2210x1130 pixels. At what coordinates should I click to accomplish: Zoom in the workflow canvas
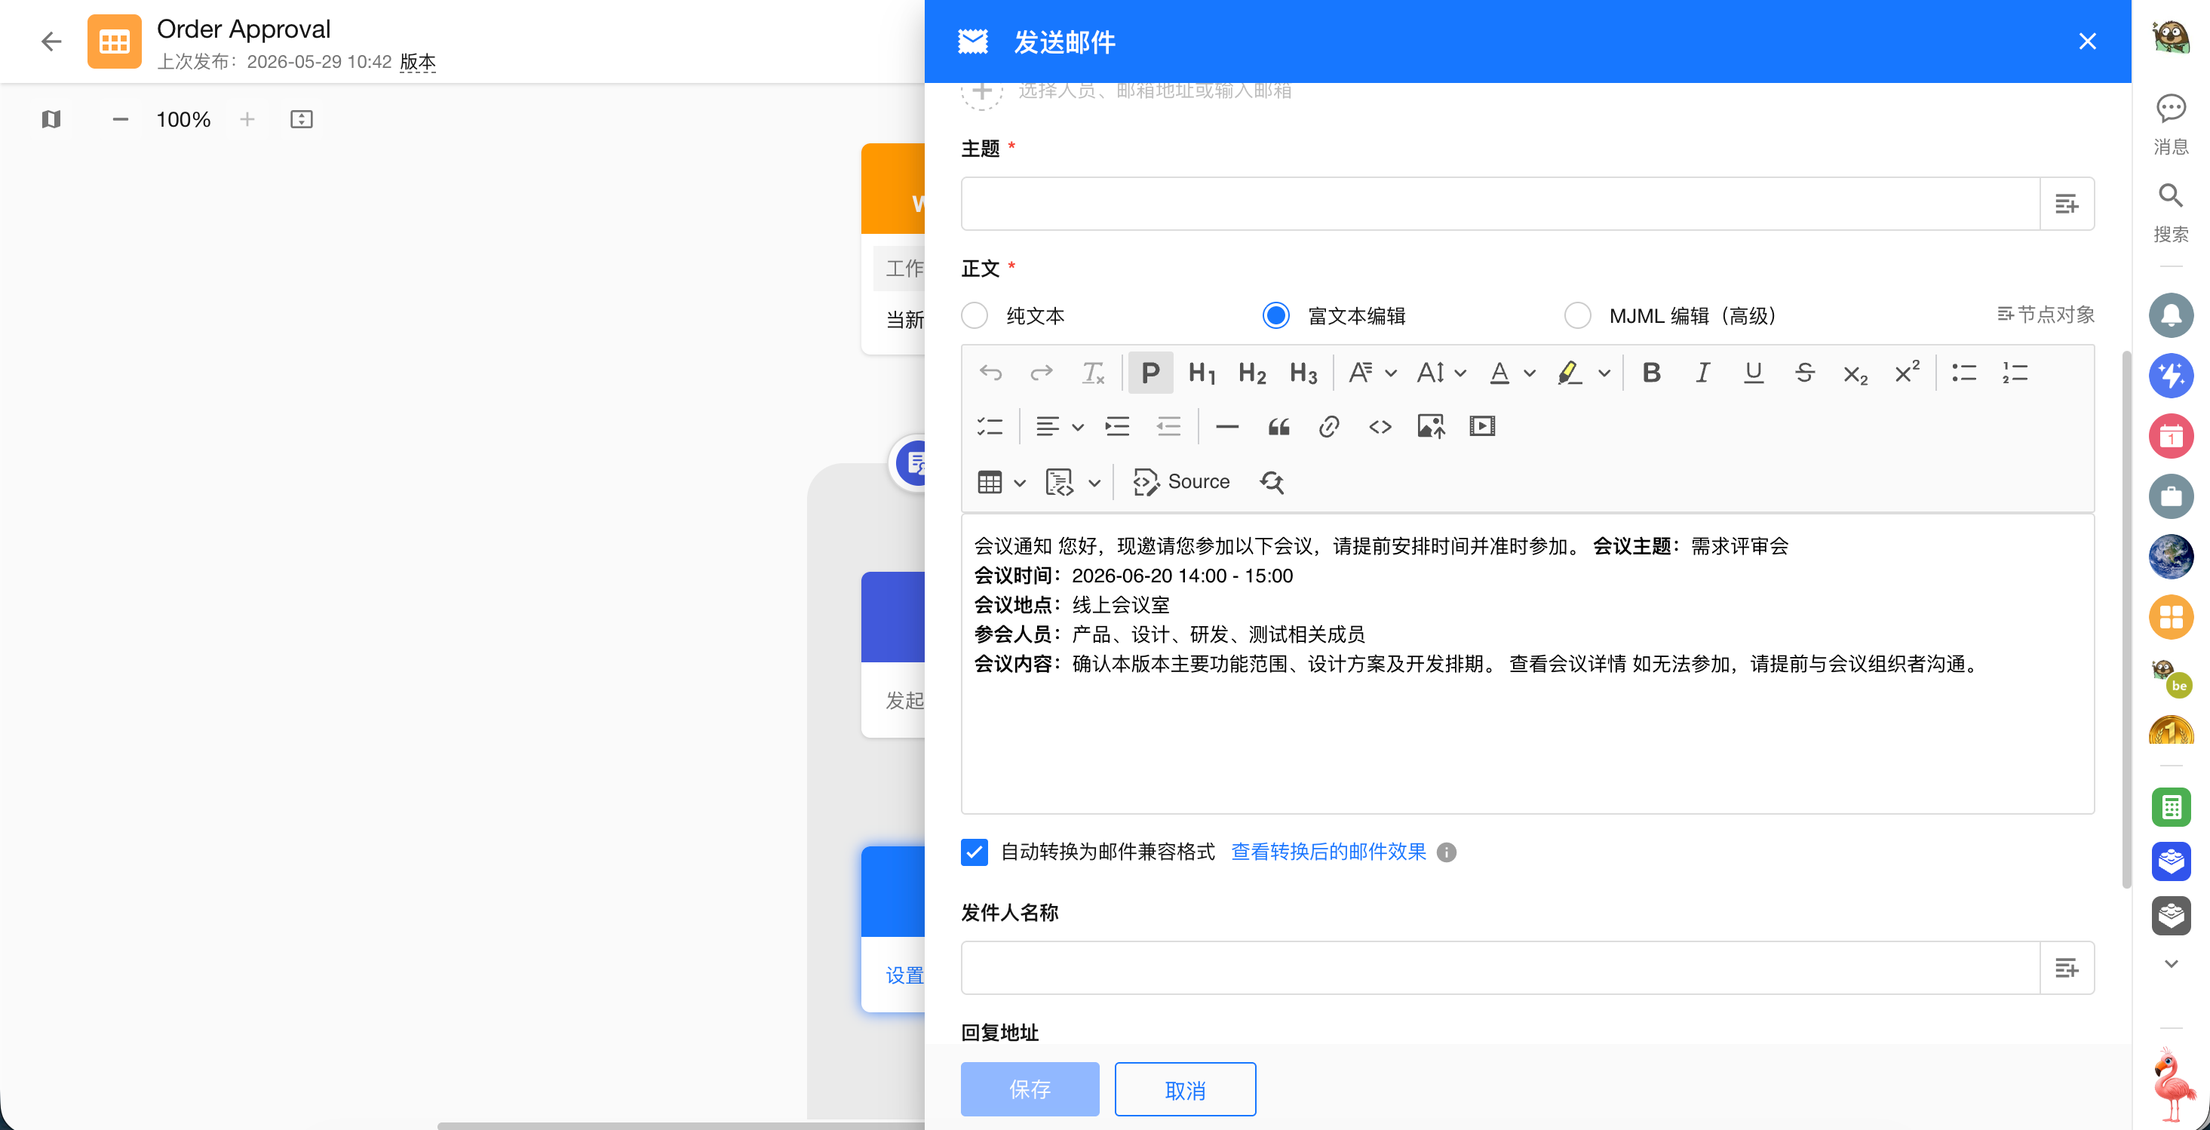[x=247, y=119]
